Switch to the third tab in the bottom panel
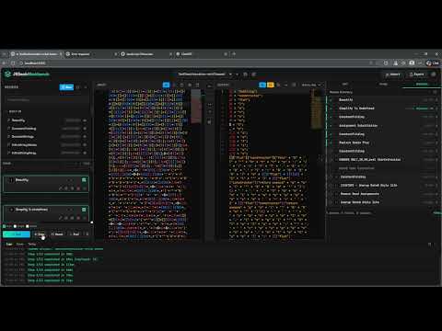 click(x=32, y=244)
